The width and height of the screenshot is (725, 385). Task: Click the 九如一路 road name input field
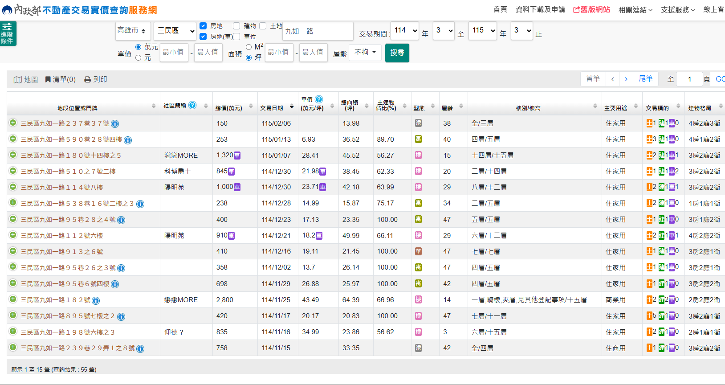[x=318, y=31]
